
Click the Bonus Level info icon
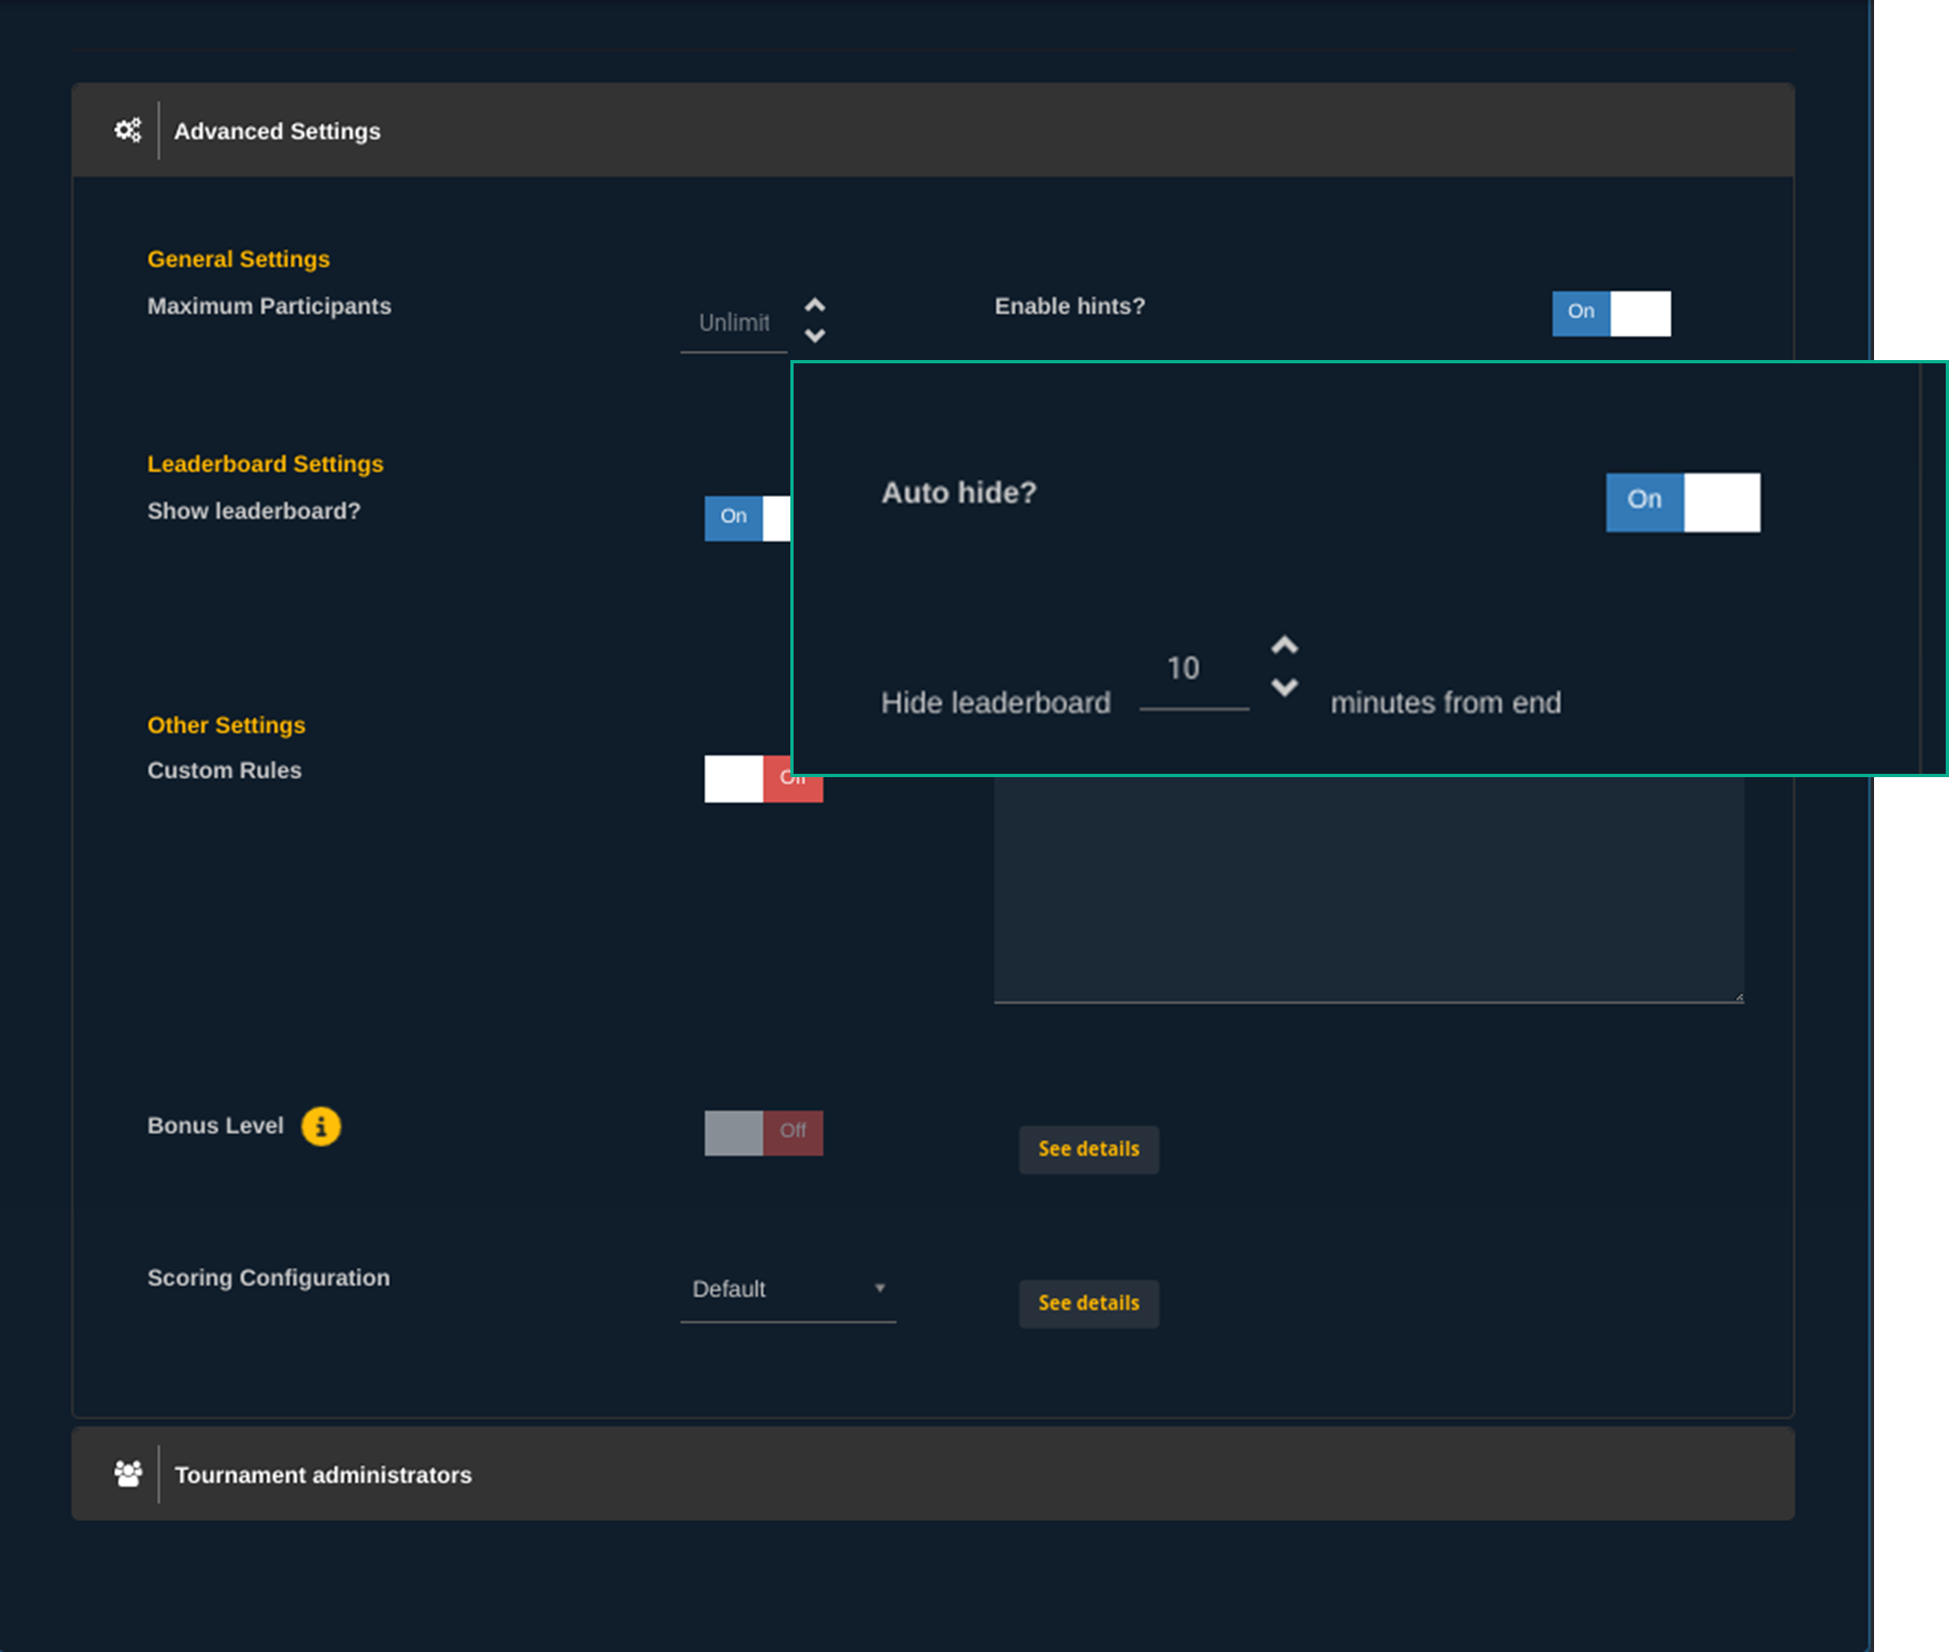pyautogui.click(x=320, y=1126)
